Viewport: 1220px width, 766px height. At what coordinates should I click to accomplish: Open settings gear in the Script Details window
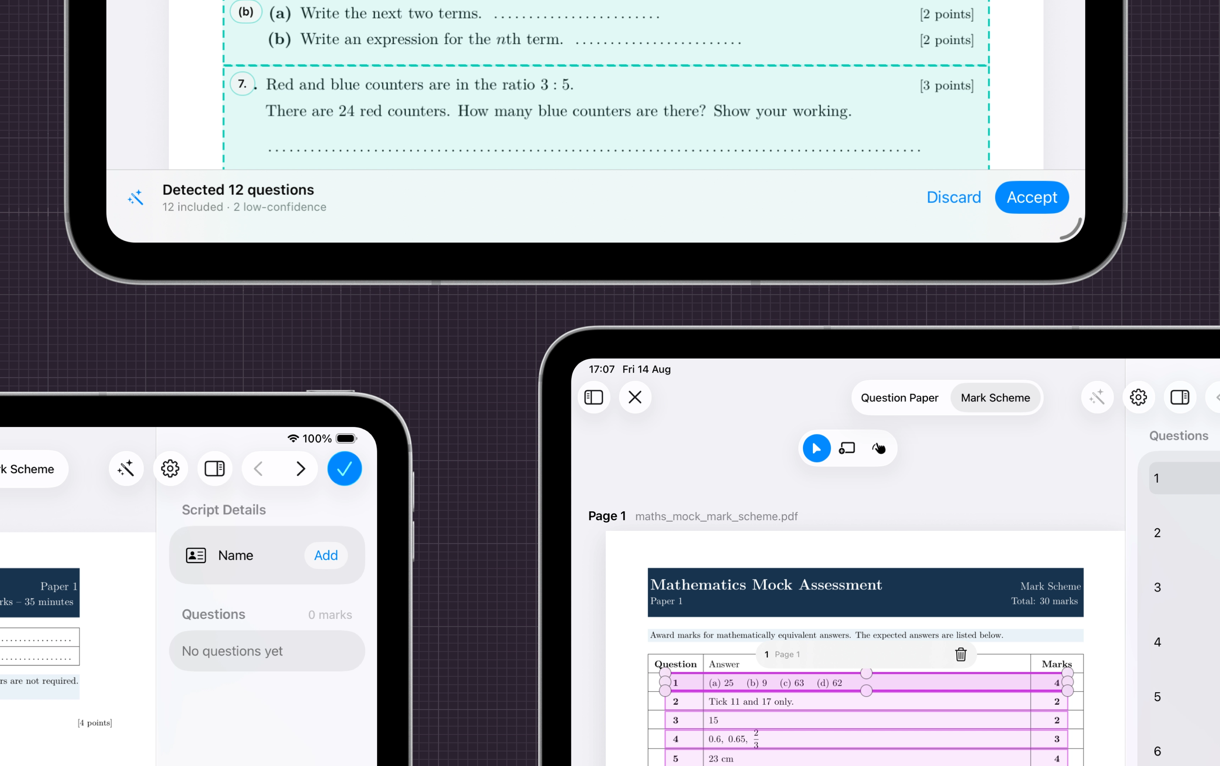click(170, 468)
